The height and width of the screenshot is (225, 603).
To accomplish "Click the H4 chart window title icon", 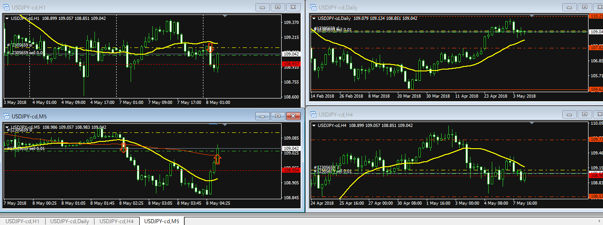I will click(312, 114).
